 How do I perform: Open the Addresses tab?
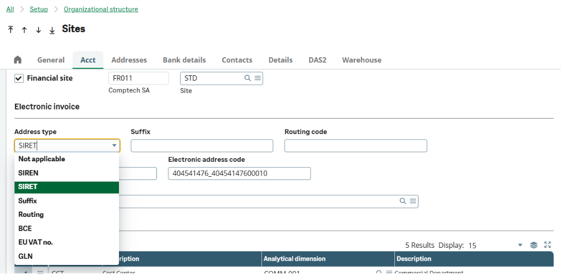coord(129,60)
